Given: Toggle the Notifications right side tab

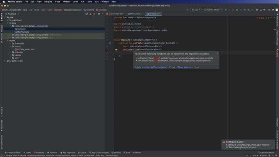Looking at the screenshot, I should click(x=277, y=20).
